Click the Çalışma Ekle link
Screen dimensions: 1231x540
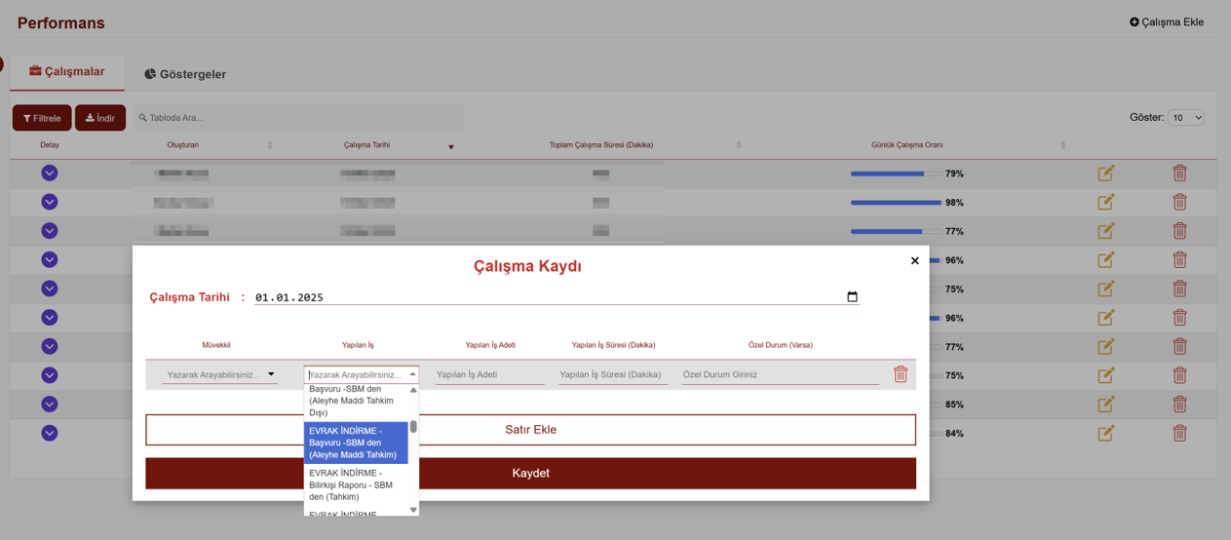[x=1167, y=21]
